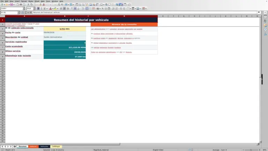Viewport: 268px width, 151px height.
Task: Click column E header
Action: coord(163,16)
